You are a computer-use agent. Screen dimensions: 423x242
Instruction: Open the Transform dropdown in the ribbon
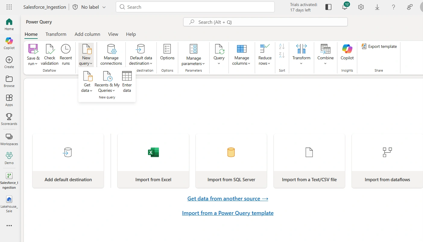(301, 55)
